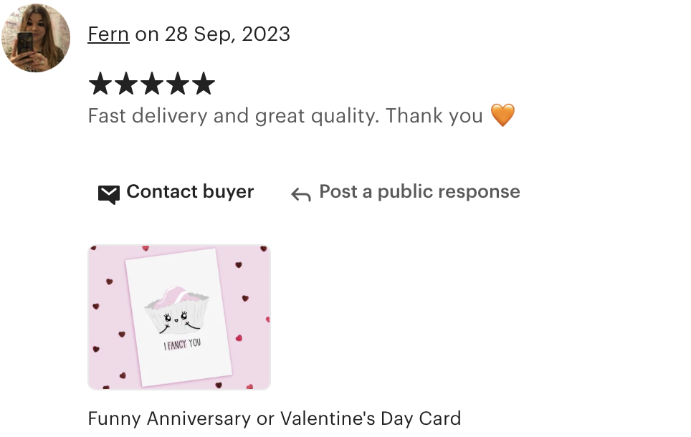Click the envelope icon beside Contact buyer
691x437 pixels.
coord(108,194)
